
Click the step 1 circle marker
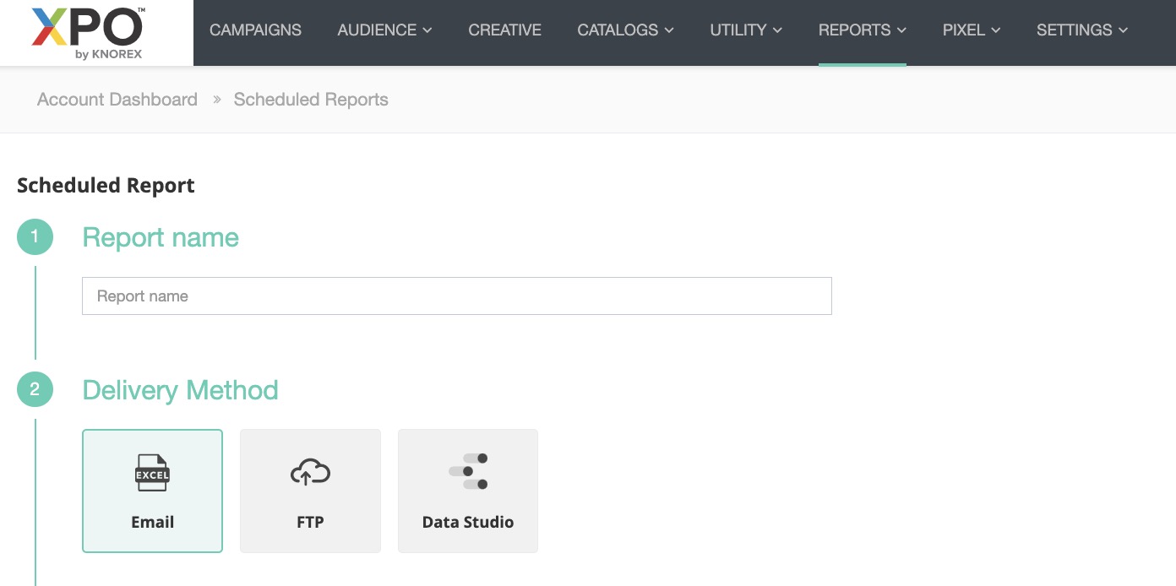pos(35,237)
